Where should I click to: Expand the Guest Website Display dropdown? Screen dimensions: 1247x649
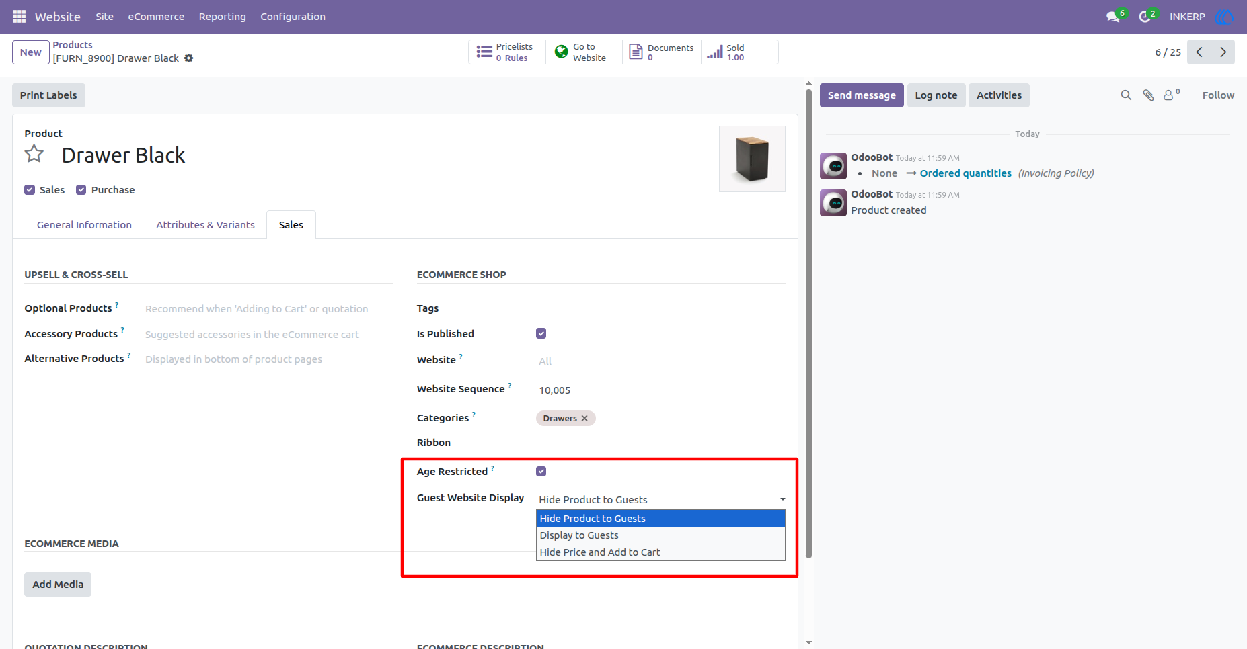pyautogui.click(x=662, y=500)
